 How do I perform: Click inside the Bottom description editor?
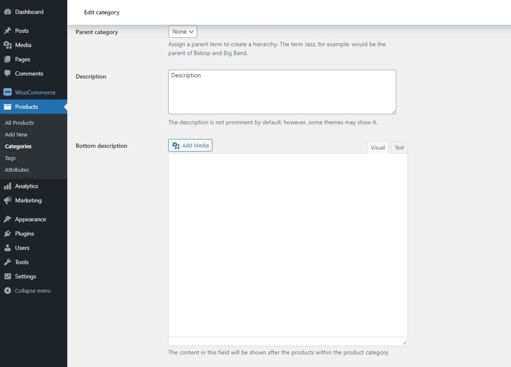click(x=288, y=245)
